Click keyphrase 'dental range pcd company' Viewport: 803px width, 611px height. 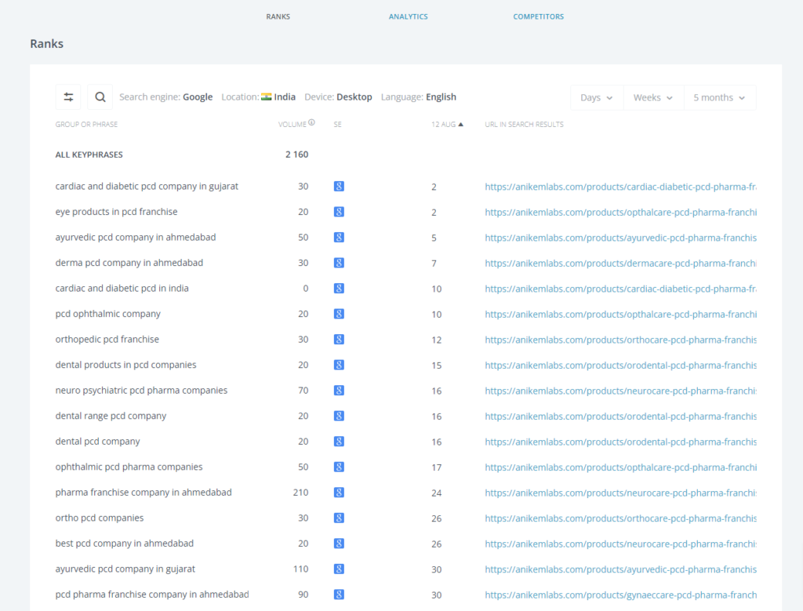tap(111, 416)
